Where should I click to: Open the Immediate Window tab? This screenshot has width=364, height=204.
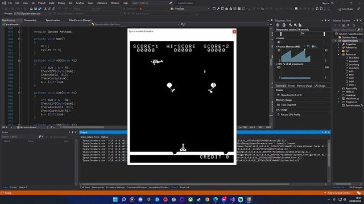[x=159, y=188]
